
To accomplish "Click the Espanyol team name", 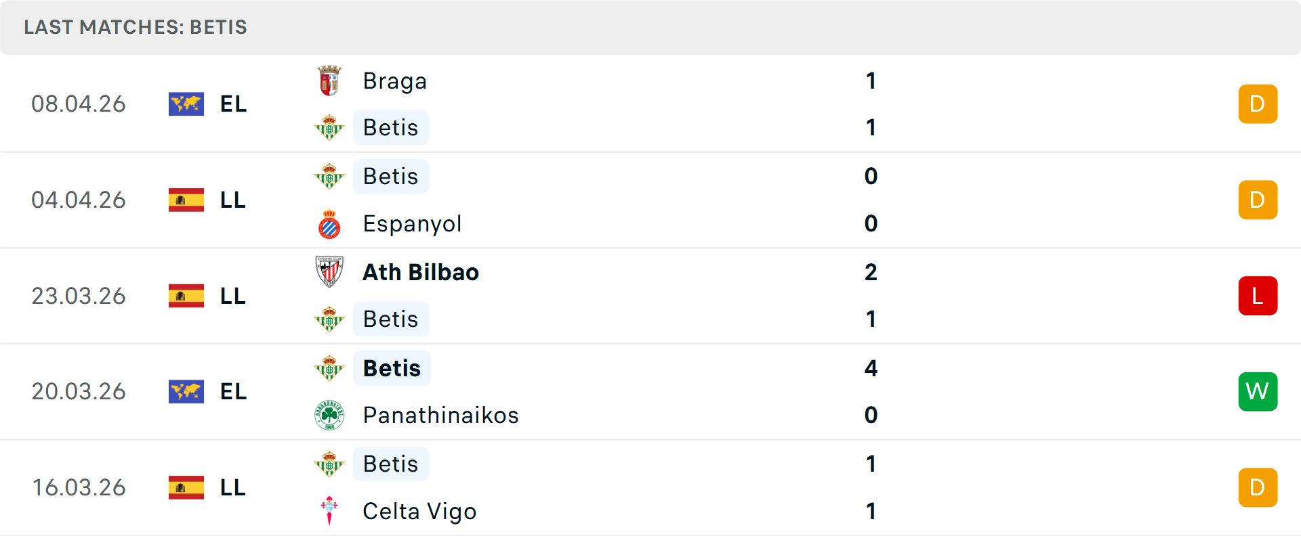I will tap(412, 223).
